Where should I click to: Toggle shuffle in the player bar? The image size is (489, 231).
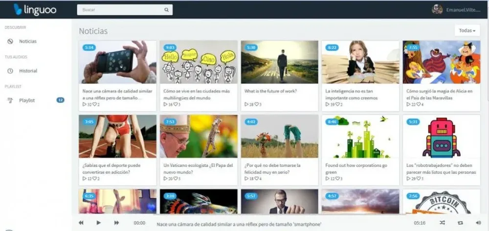pos(442,223)
